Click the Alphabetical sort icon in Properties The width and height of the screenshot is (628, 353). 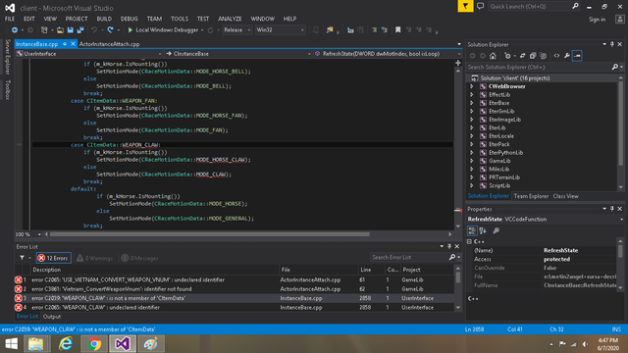click(x=483, y=230)
